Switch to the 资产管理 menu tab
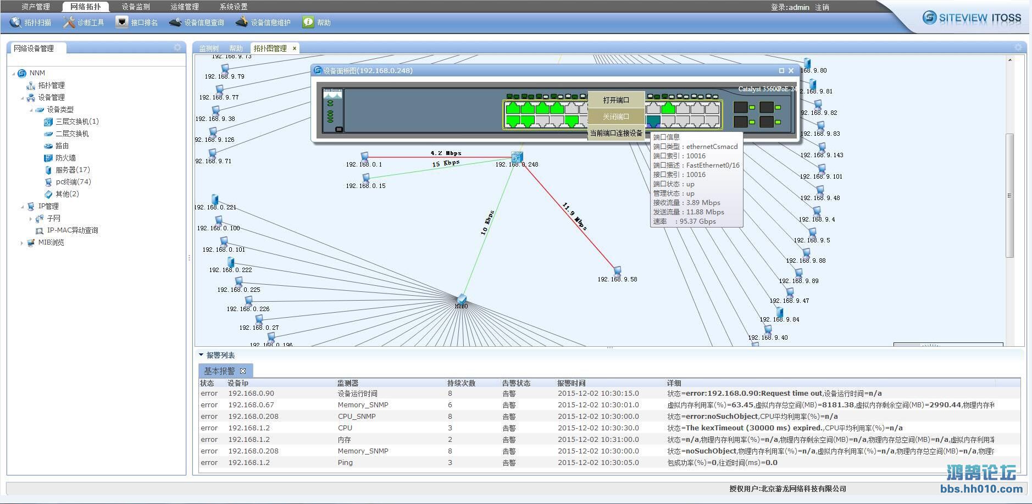1032x504 pixels. [36, 7]
